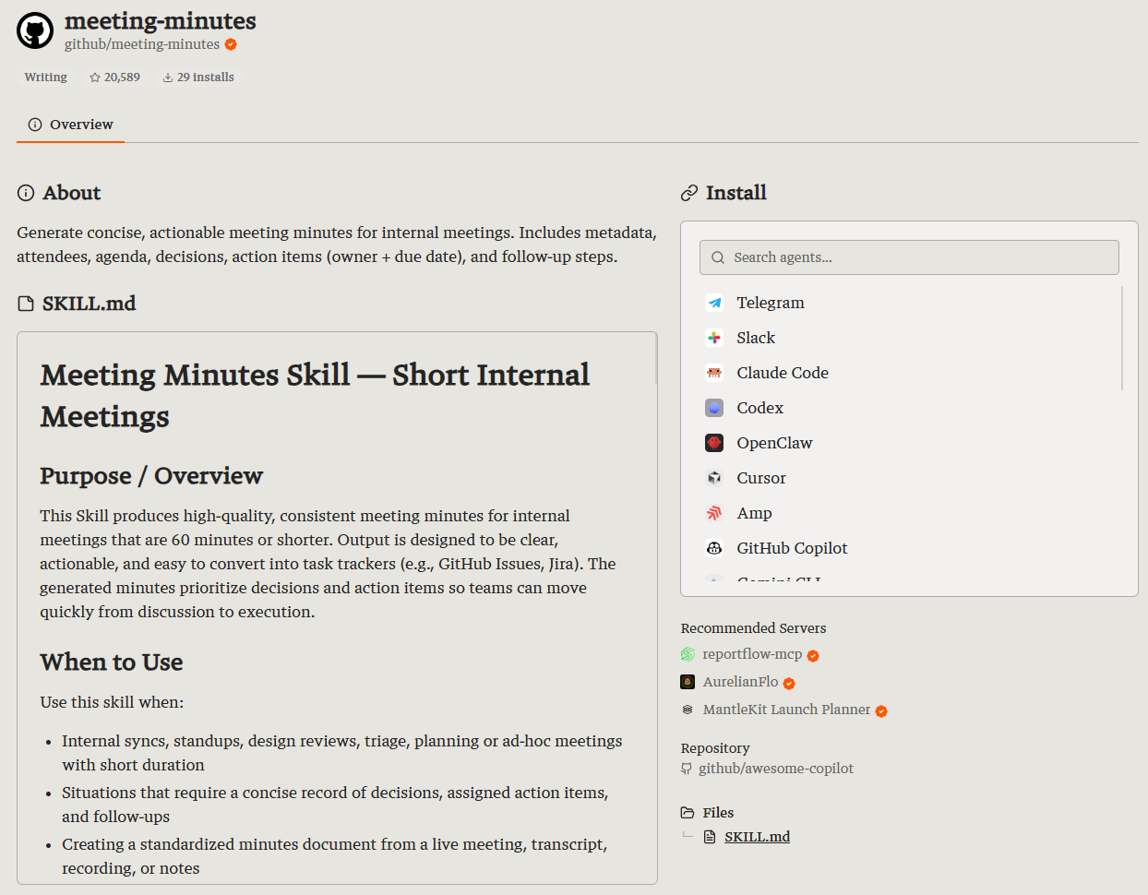Click the Repository label
The width and height of the screenshot is (1148, 895).
(x=715, y=748)
